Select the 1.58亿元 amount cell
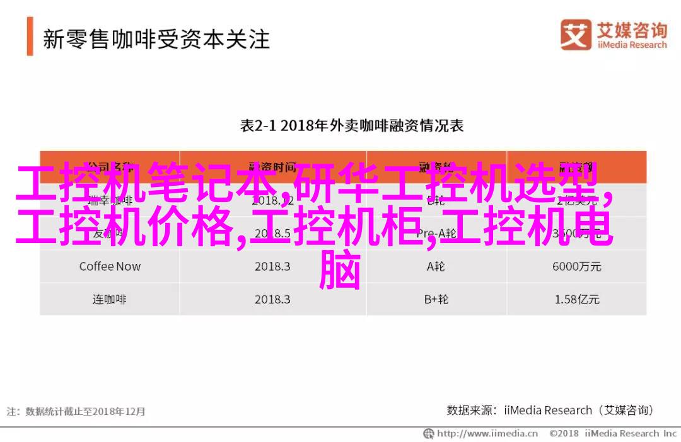 pyautogui.click(x=576, y=299)
